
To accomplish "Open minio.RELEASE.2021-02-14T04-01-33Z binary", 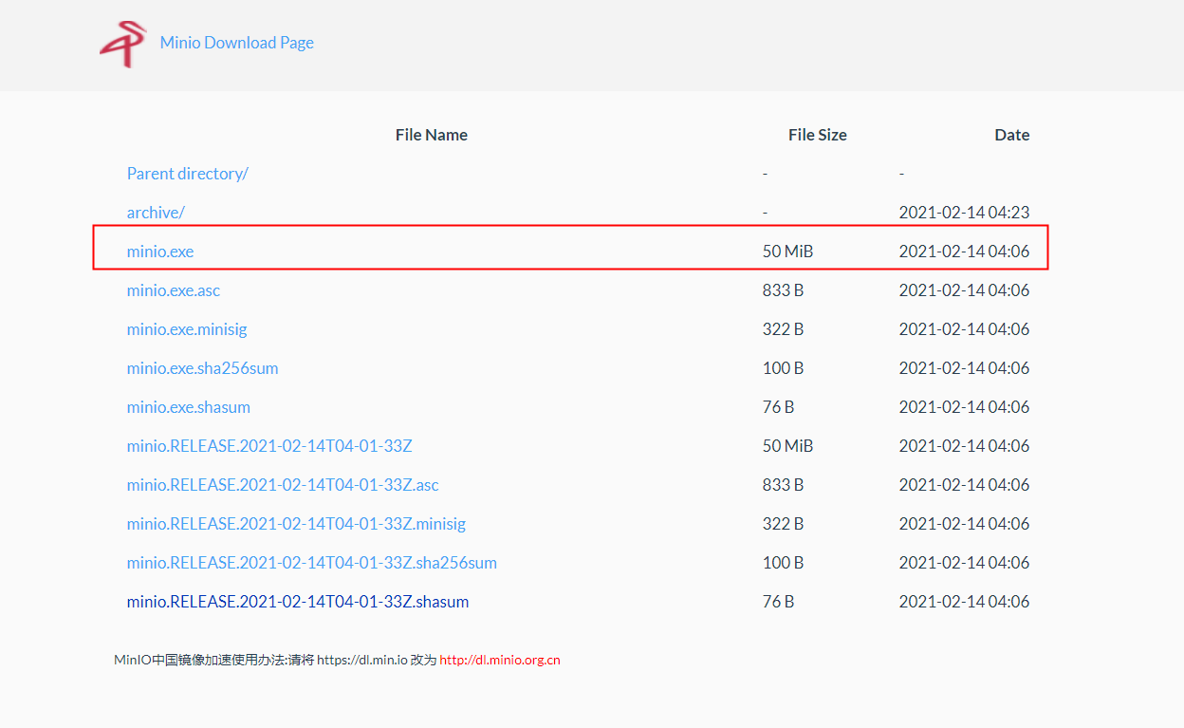I will pyautogui.click(x=269, y=445).
